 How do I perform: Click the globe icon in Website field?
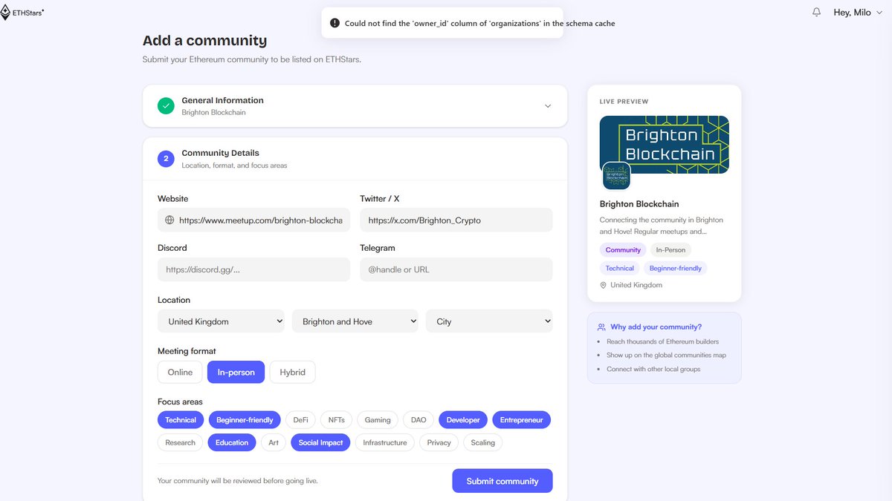(x=169, y=220)
